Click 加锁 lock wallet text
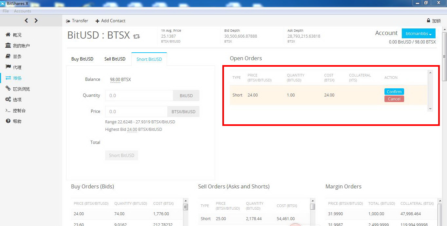The width and height of the screenshot is (447, 226). (x=436, y=21)
